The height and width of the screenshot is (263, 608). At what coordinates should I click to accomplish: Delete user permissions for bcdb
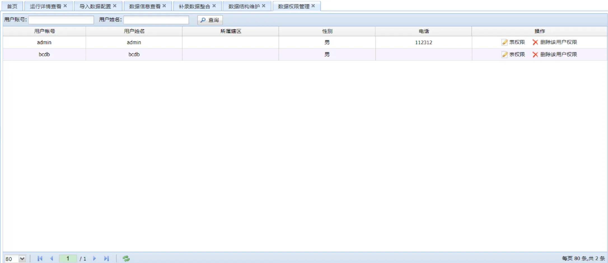555,55
